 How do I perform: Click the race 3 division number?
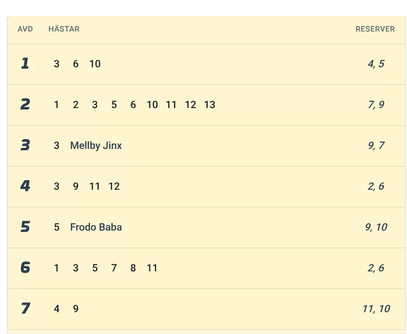tap(25, 146)
